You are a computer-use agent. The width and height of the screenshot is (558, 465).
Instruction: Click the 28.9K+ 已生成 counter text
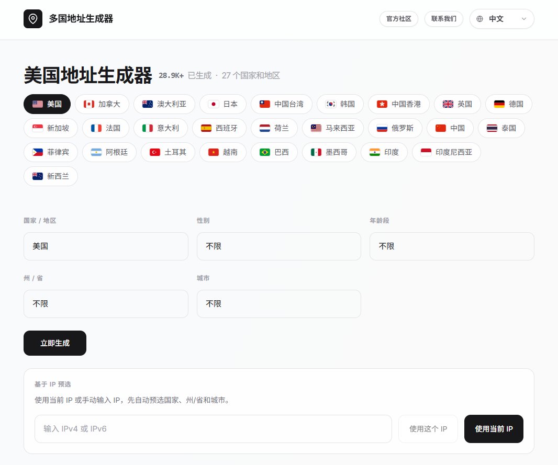(x=185, y=75)
